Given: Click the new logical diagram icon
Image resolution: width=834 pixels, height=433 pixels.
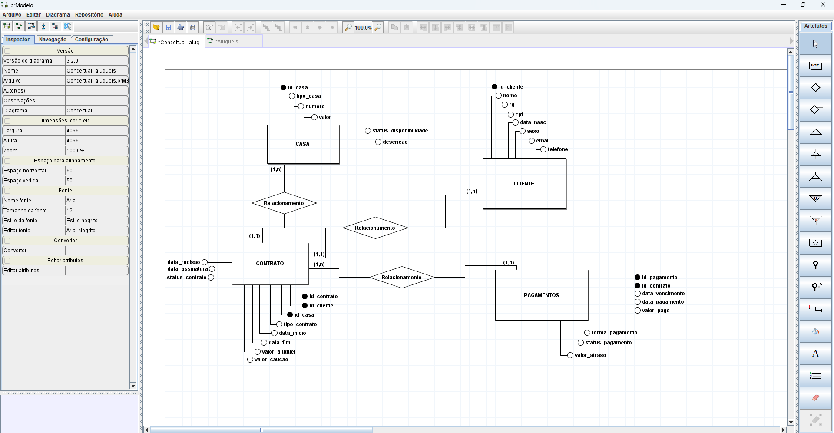Looking at the screenshot, I should coord(19,26).
